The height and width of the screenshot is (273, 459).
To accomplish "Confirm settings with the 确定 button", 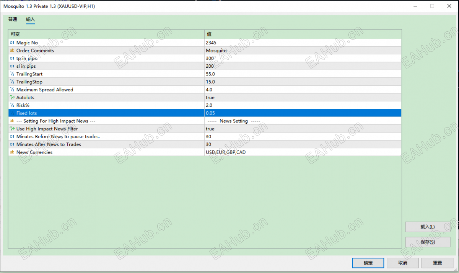I will 368,263.
